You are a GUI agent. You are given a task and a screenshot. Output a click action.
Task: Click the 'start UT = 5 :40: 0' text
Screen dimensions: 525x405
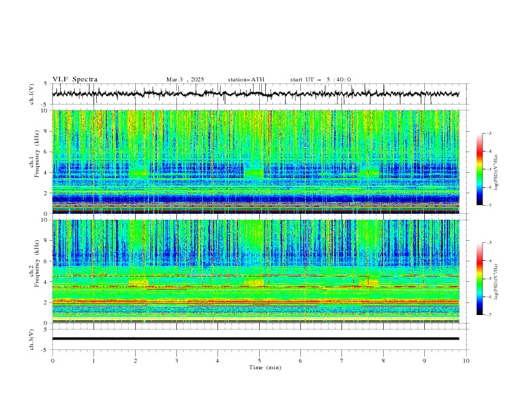pyautogui.click(x=320, y=79)
